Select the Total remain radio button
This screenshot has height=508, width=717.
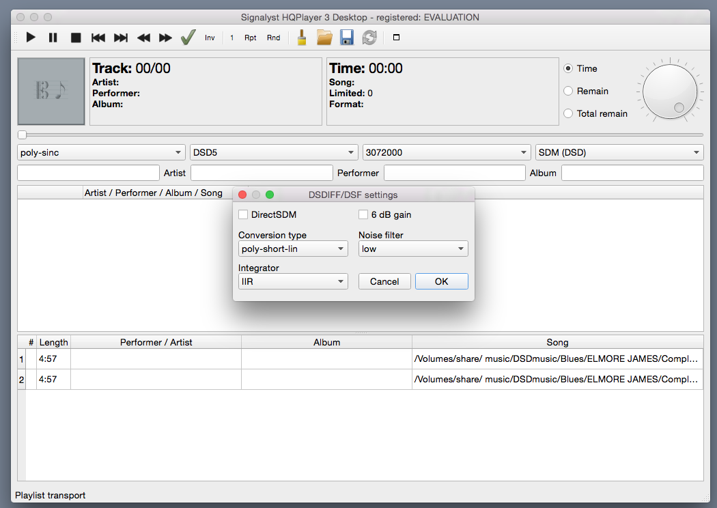coord(568,113)
